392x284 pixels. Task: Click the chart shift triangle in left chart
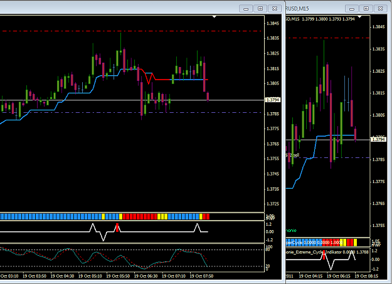tap(215, 17)
